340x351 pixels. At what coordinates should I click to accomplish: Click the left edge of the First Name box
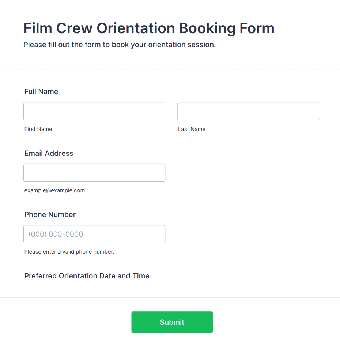coord(26,111)
